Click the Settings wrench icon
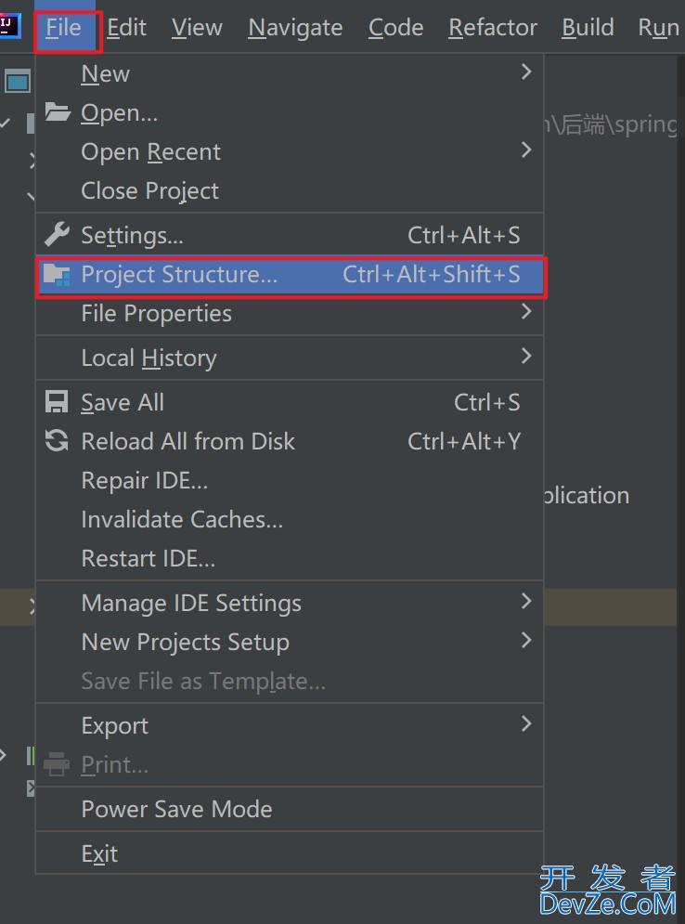685x924 pixels. coord(57,235)
